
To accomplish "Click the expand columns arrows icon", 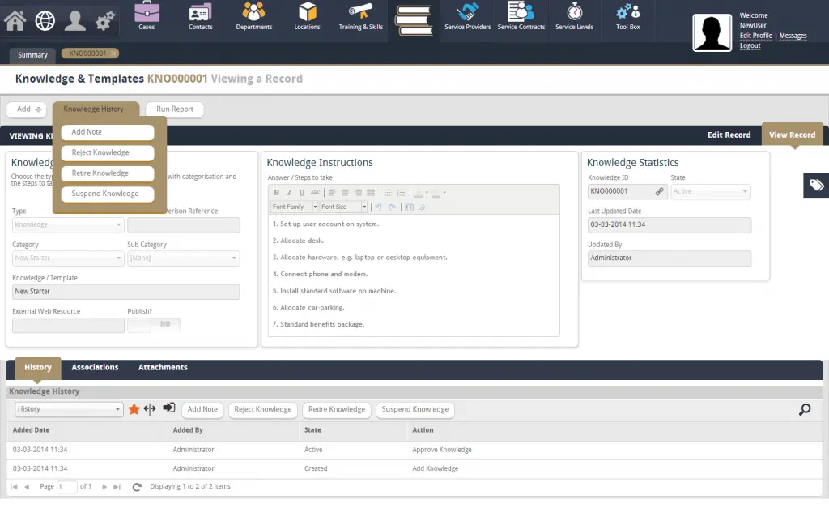I will pyautogui.click(x=150, y=408).
